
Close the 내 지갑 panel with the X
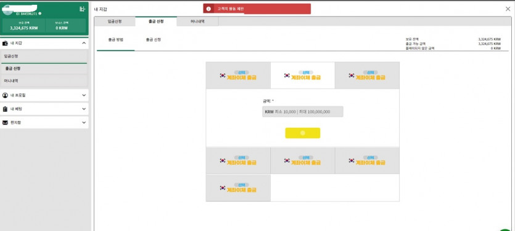(508, 9)
